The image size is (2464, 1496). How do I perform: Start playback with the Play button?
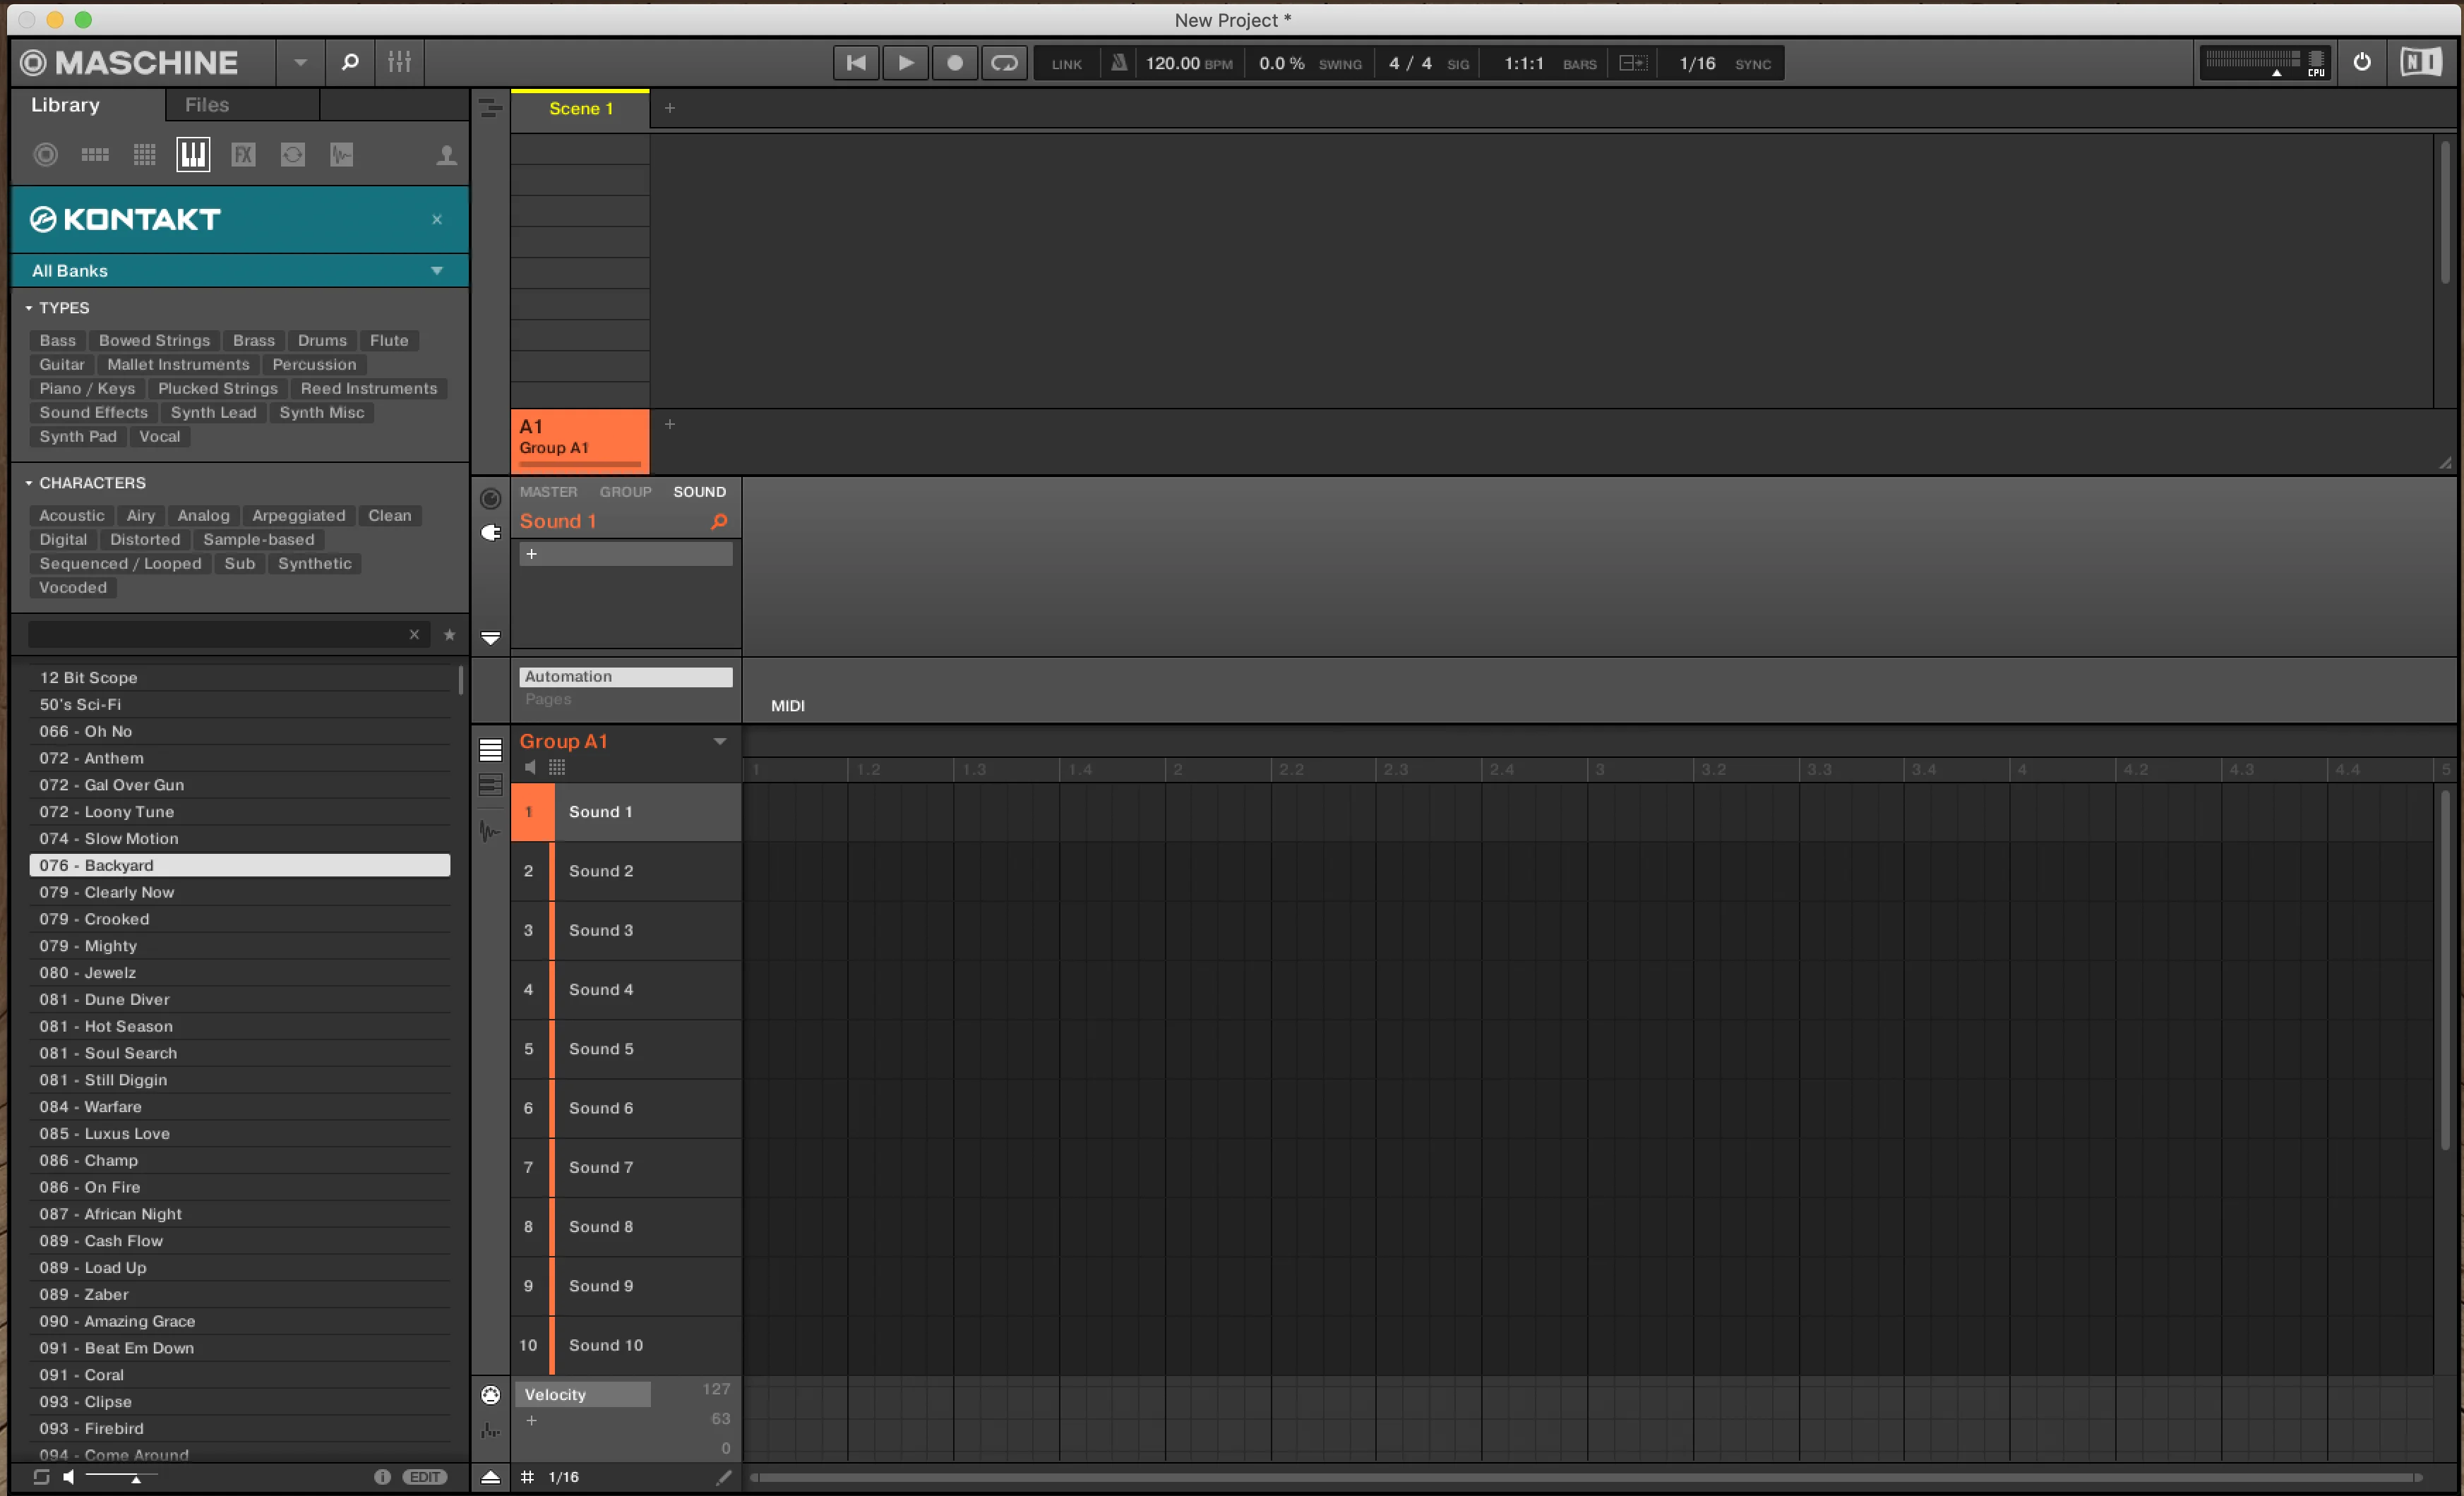click(x=906, y=63)
